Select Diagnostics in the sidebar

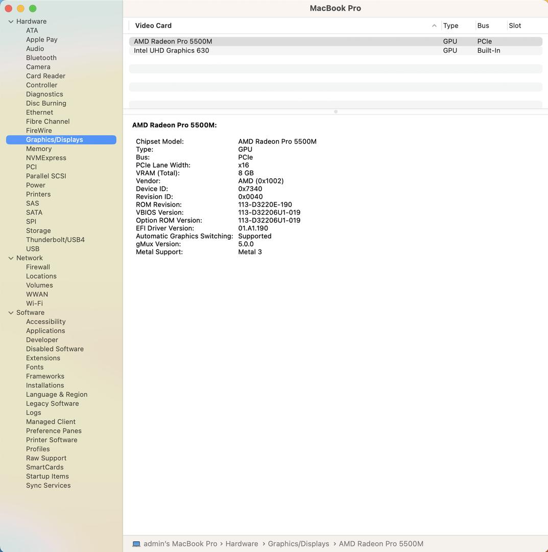[x=44, y=95]
